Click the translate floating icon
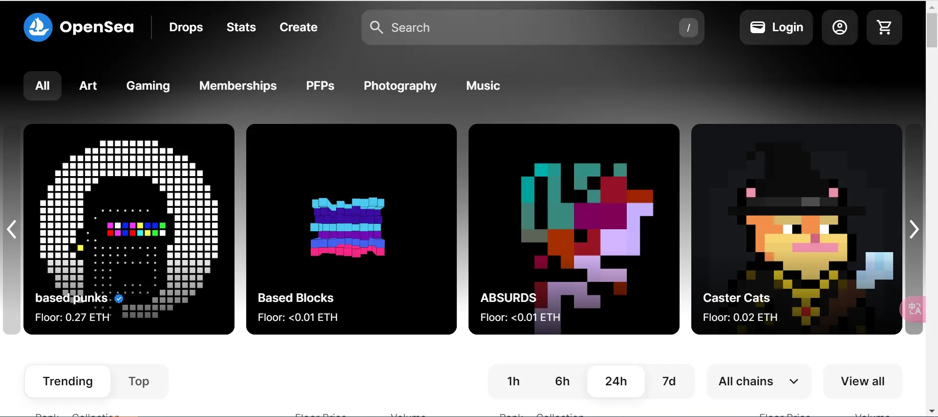 [x=915, y=309]
